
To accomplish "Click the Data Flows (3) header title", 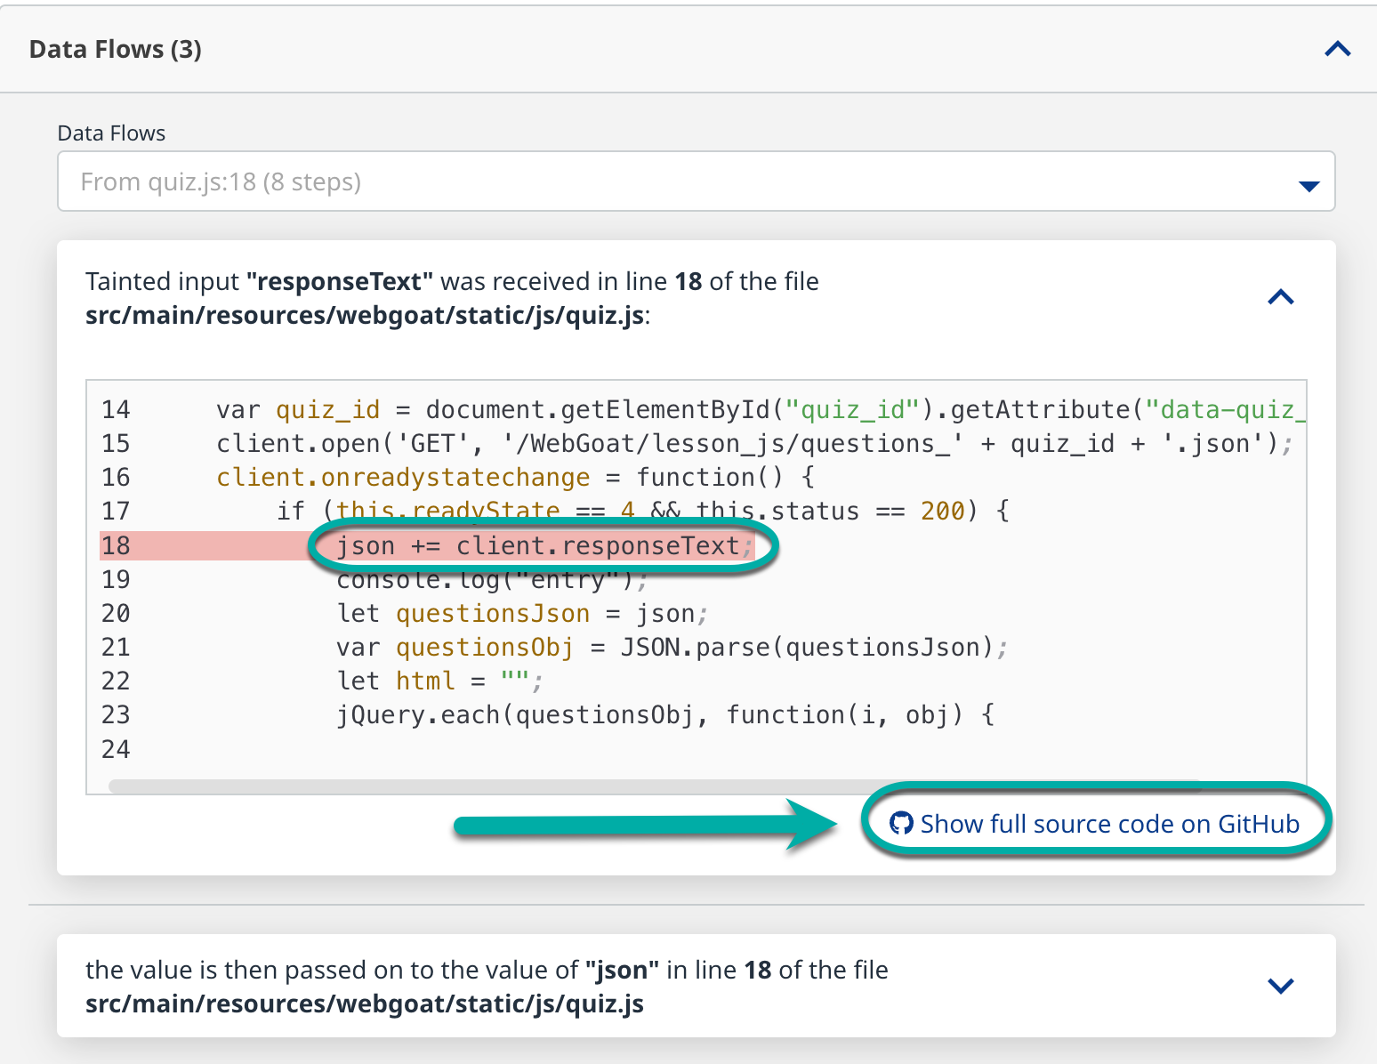I will [x=116, y=49].
